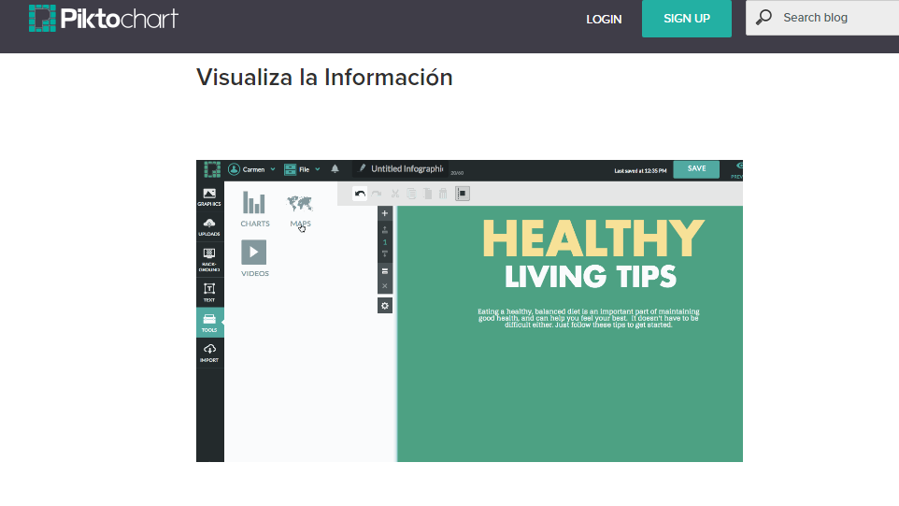Click the notifications bell icon
The height and width of the screenshot is (506, 899).
[335, 168]
